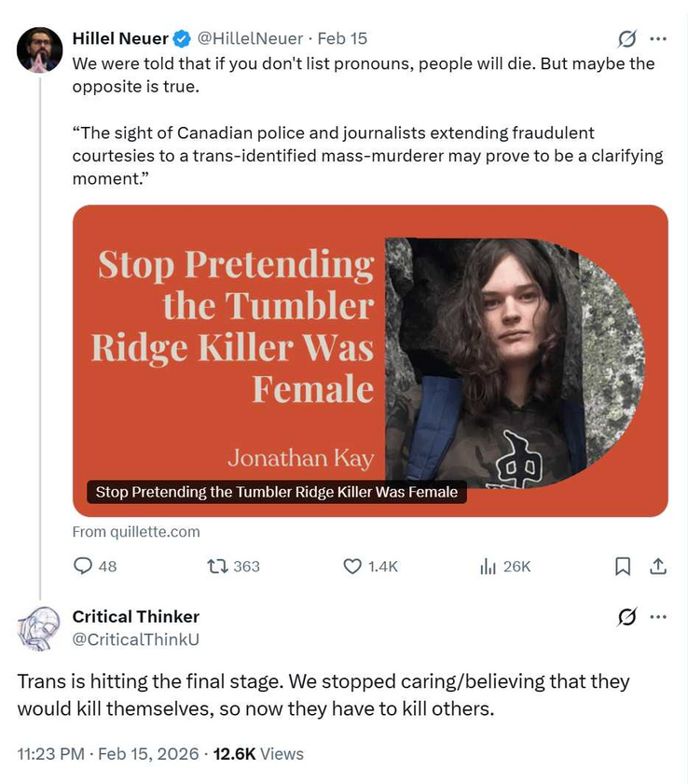Click the Hillel Neuer display name
The width and height of the screenshot is (688, 784).
tap(120, 38)
